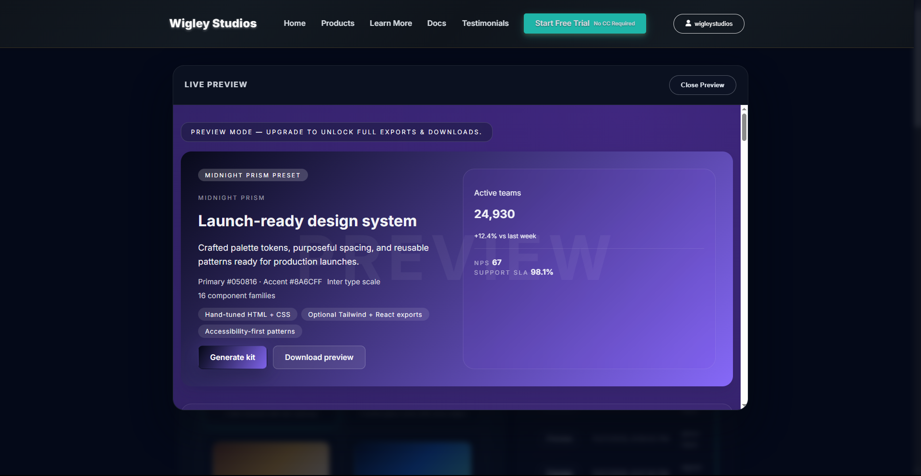
Task: Click Start Free Trial
Action: pyautogui.click(x=585, y=23)
